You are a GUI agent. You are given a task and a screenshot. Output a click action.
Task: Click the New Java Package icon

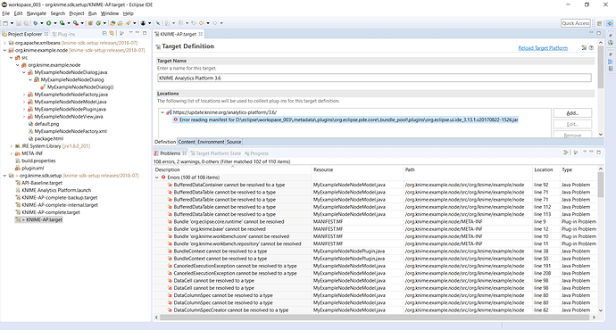tap(90, 23)
